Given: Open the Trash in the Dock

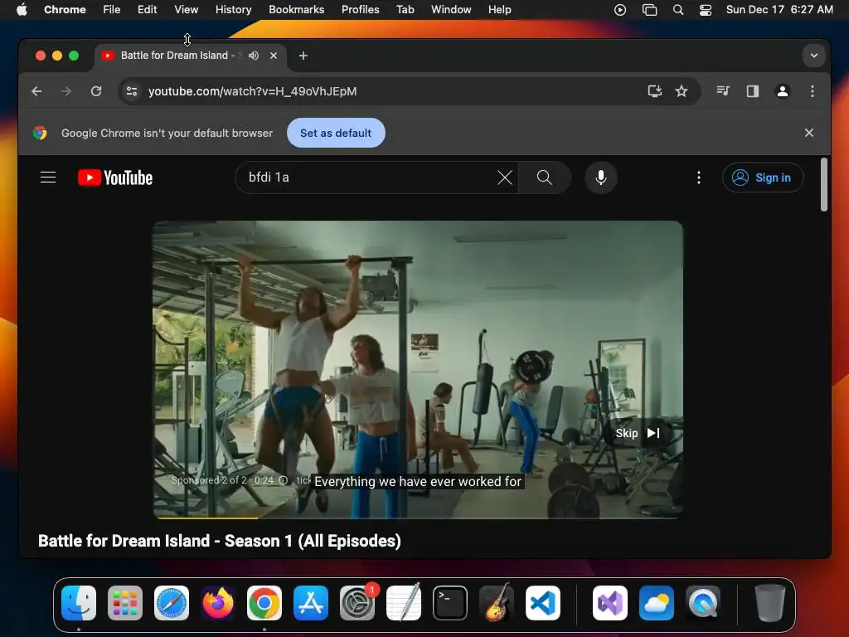Looking at the screenshot, I should [x=769, y=603].
